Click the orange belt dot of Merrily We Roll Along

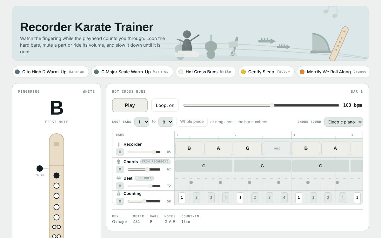pos(302,72)
